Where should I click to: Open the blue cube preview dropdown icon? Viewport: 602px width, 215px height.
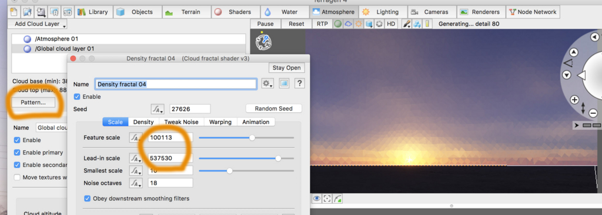[369, 24]
